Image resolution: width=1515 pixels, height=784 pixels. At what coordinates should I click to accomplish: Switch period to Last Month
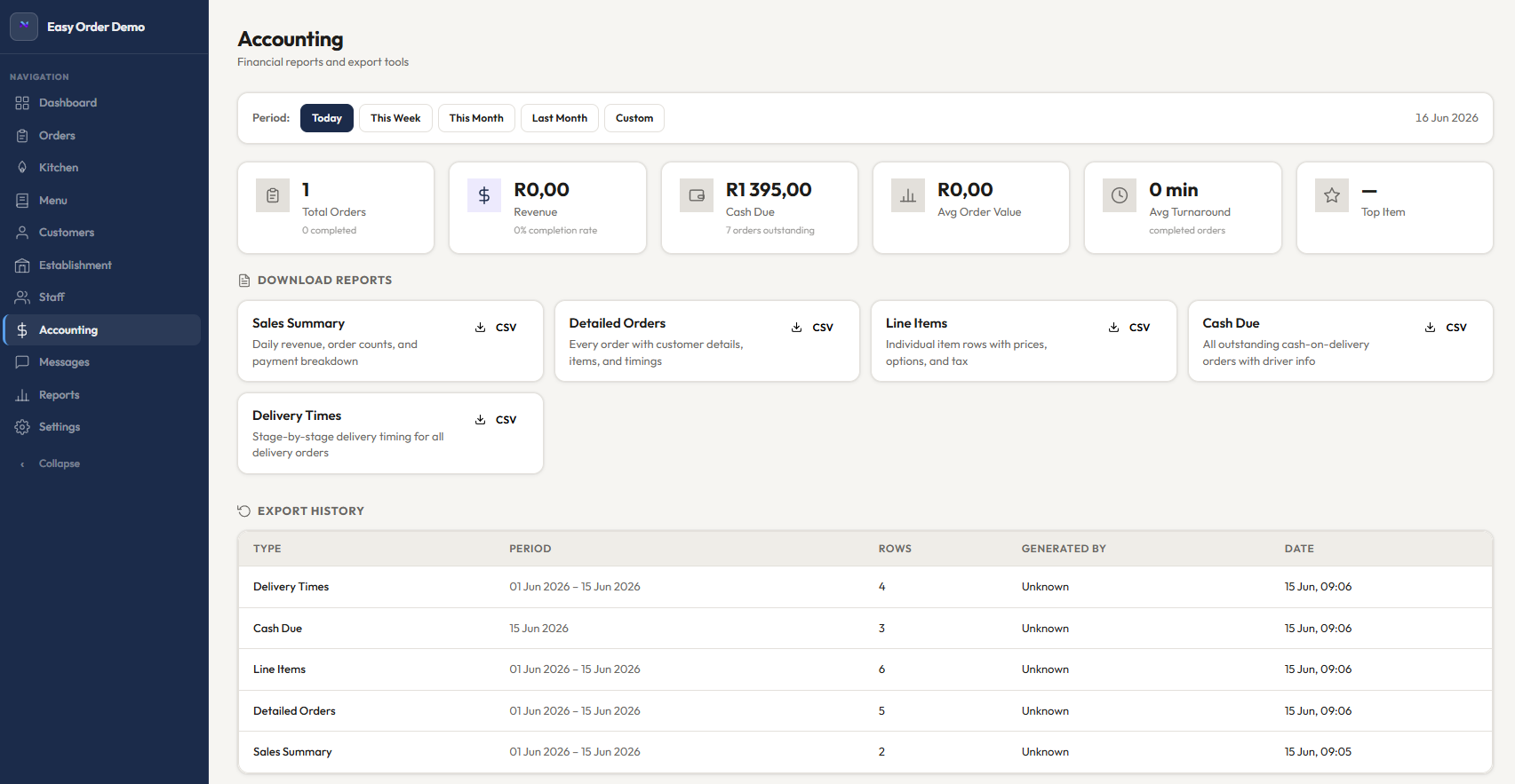(x=560, y=118)
